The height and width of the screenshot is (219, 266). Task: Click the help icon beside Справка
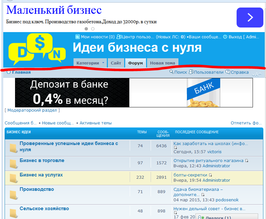(228, 72)
